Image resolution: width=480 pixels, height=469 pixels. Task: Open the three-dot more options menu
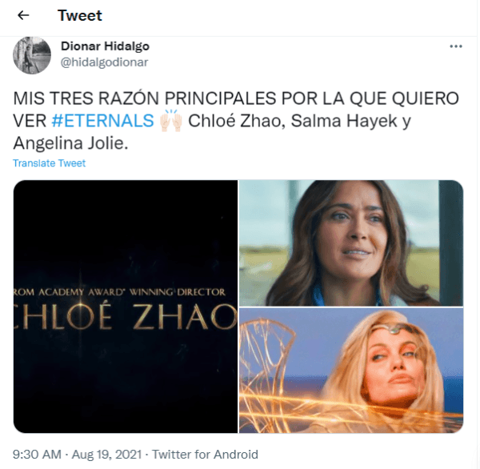(458, 46)
